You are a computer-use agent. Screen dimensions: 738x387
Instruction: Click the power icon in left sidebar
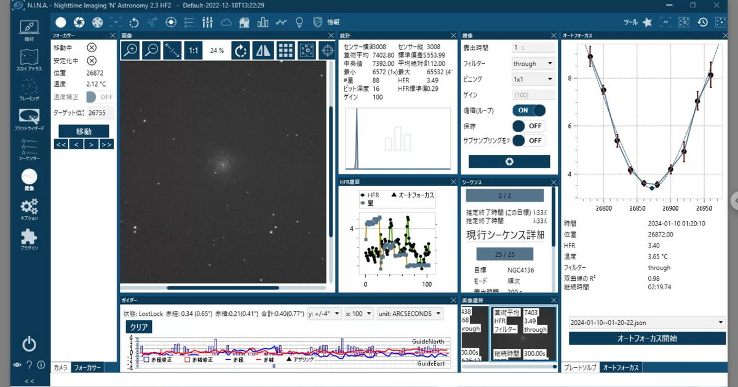30,344
